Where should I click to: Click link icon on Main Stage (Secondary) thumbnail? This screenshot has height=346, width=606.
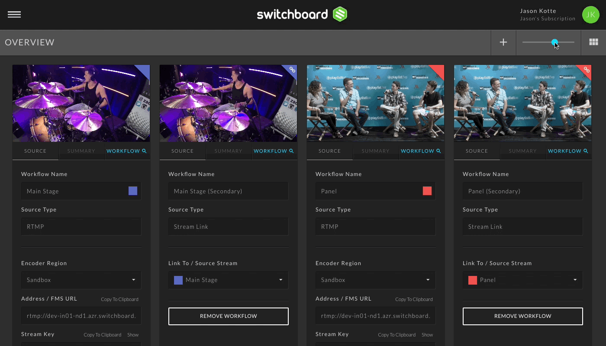tap(292, 70)
